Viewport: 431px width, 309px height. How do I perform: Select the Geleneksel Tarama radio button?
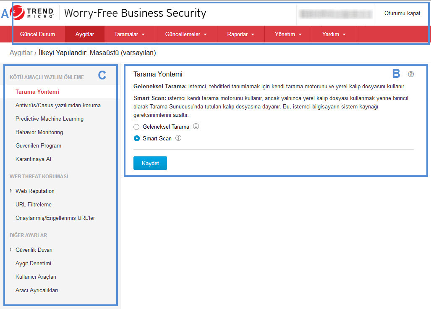(x=136, y=127)
